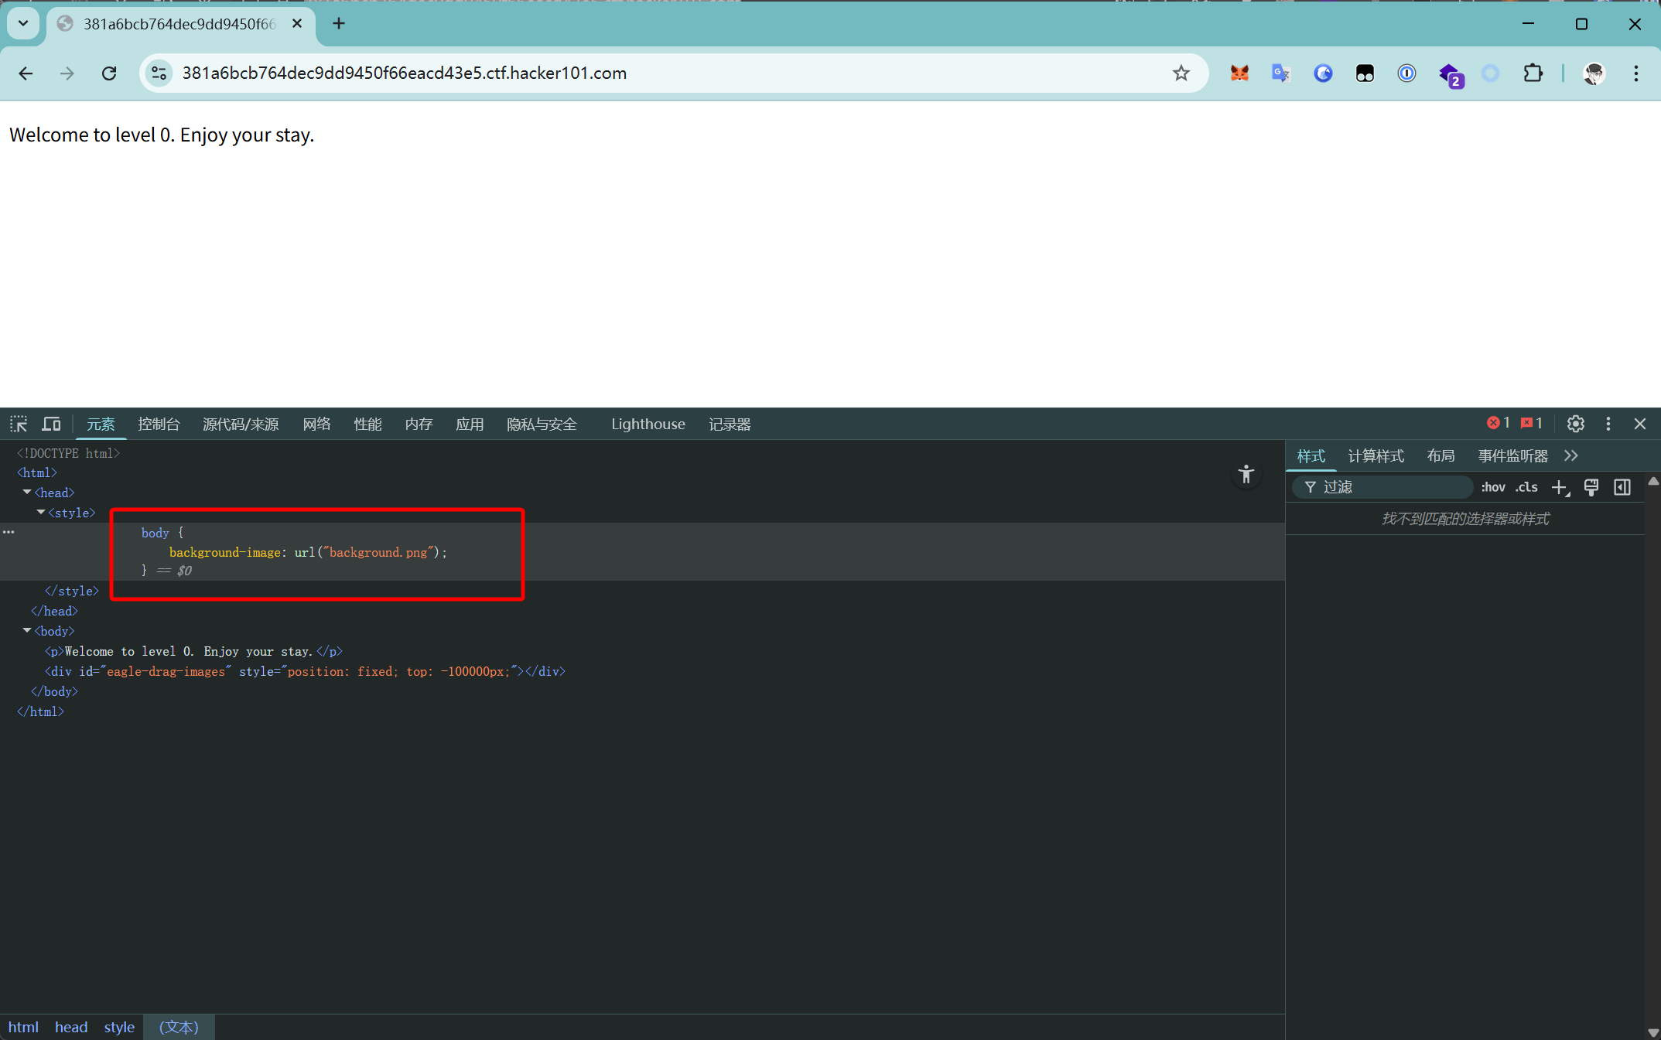Reload the hacker101 page

(109, 73)
